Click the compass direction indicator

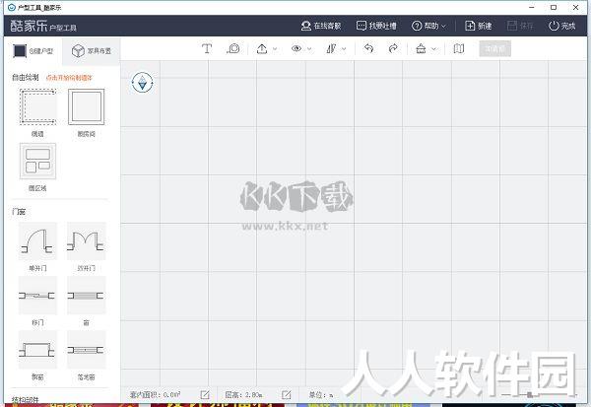point(143,82)
